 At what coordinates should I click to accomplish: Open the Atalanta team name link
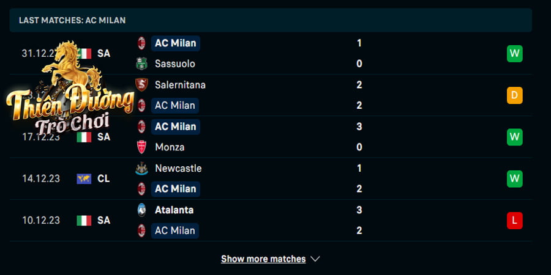tap(174, 210)
